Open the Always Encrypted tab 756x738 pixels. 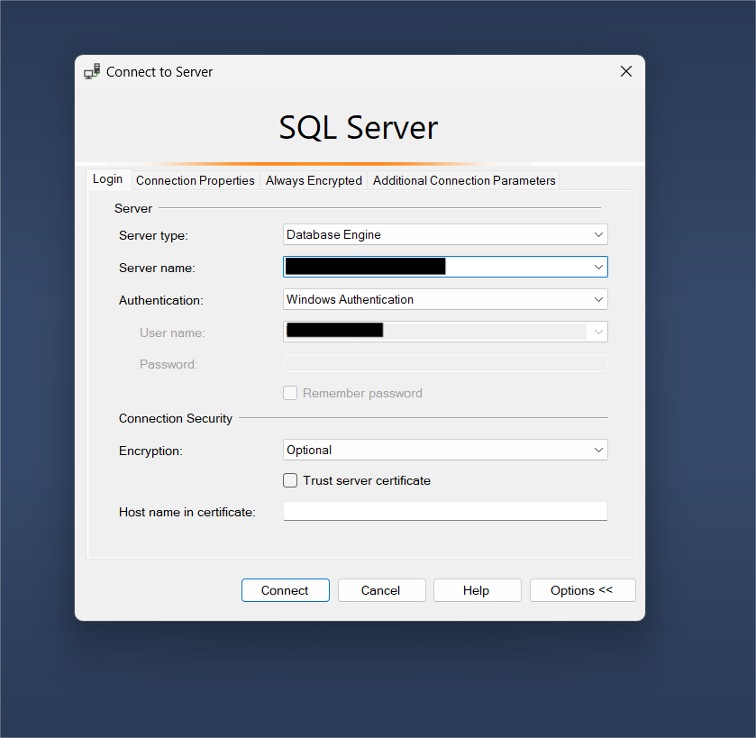click(314, 180)
